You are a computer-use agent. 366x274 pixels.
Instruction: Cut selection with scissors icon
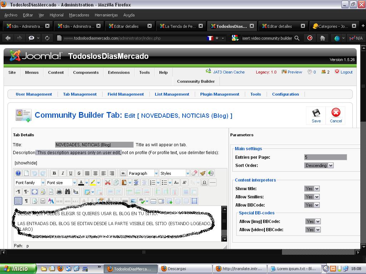tap(108, 182)
